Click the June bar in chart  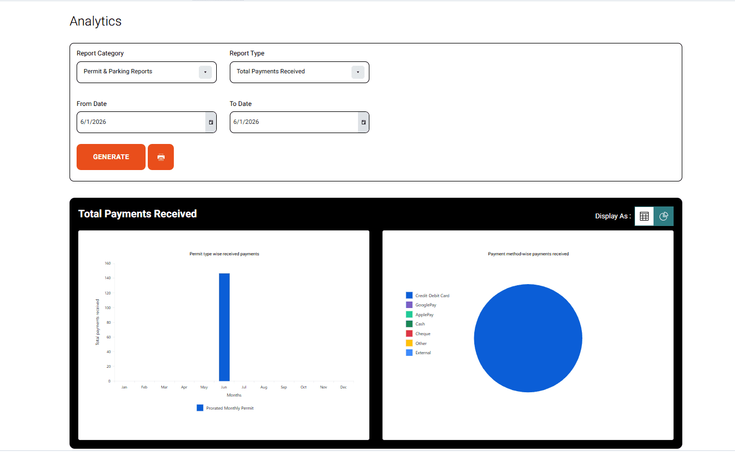click(224, 327)
